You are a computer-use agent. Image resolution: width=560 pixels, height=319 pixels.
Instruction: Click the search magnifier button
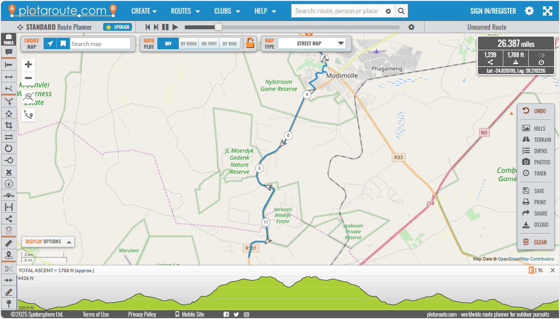pos(401,11)
